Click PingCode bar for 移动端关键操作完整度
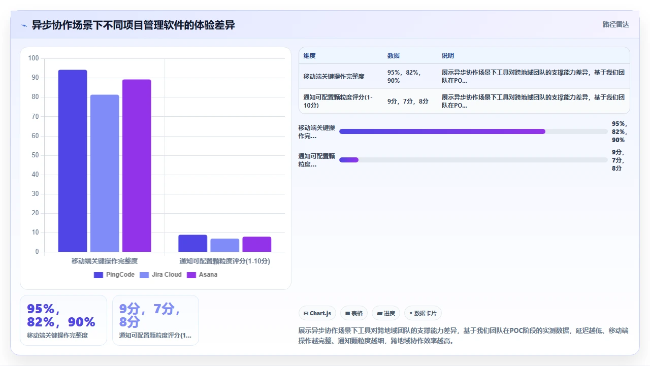650x366 pixels. click(73, 161)
